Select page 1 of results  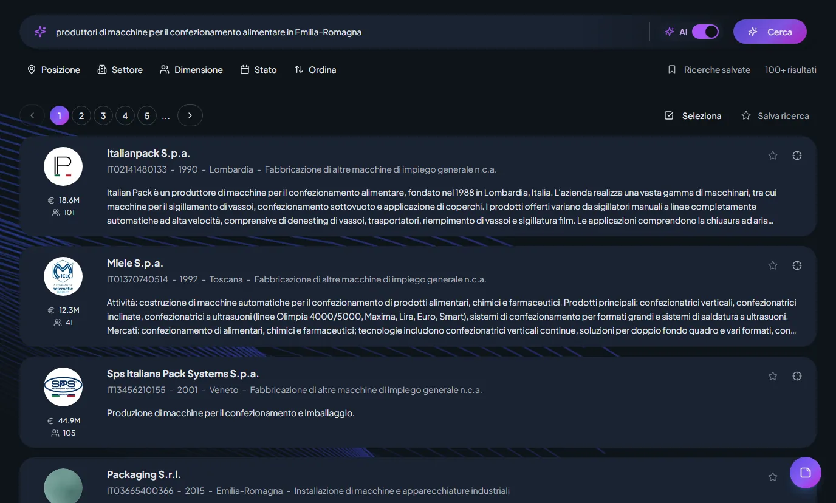pyautogui.click(x=60, y=115)
